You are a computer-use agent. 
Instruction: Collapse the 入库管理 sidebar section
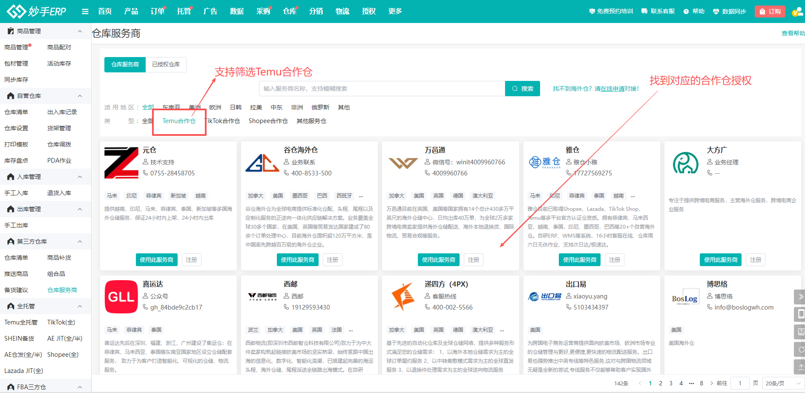coord(80,177)
